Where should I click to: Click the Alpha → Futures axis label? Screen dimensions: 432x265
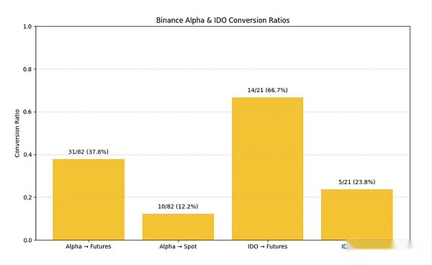point(89,246)
